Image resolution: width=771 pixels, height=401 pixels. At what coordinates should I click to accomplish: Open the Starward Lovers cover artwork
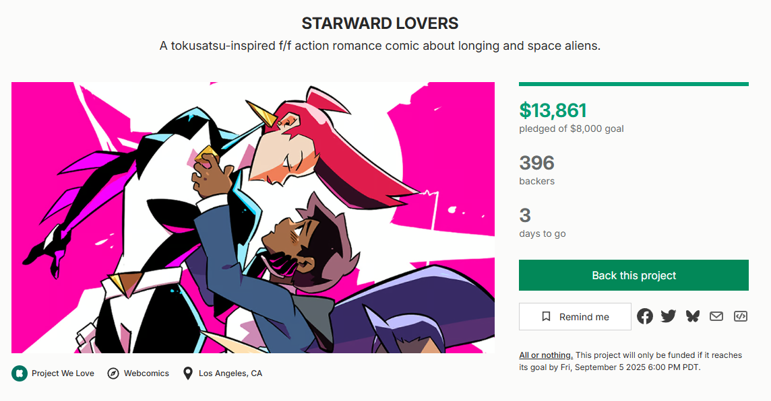253,217
